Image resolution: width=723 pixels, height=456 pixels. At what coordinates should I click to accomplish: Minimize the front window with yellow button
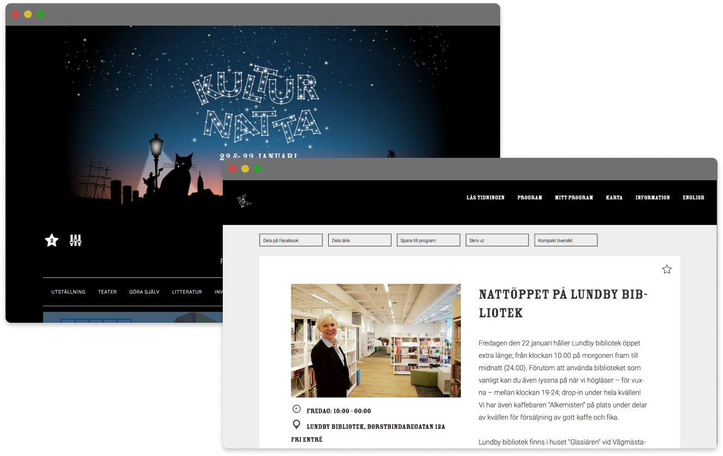click(245, 169)
